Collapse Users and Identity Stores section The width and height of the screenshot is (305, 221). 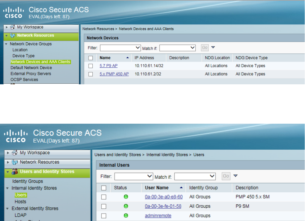[8, 172]
